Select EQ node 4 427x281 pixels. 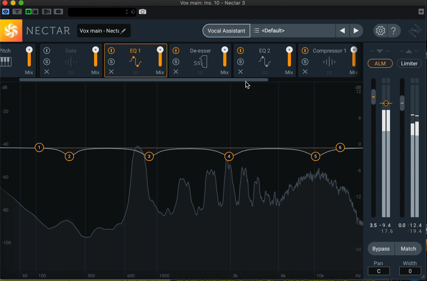(229, 156)
